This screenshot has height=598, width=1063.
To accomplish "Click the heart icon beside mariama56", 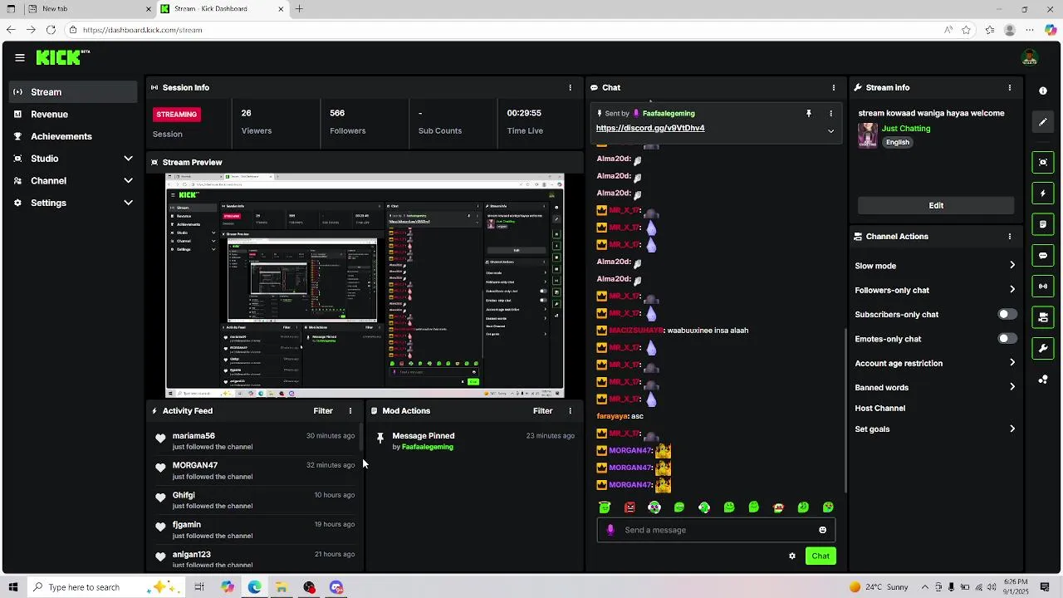I will tap(160, 438).
